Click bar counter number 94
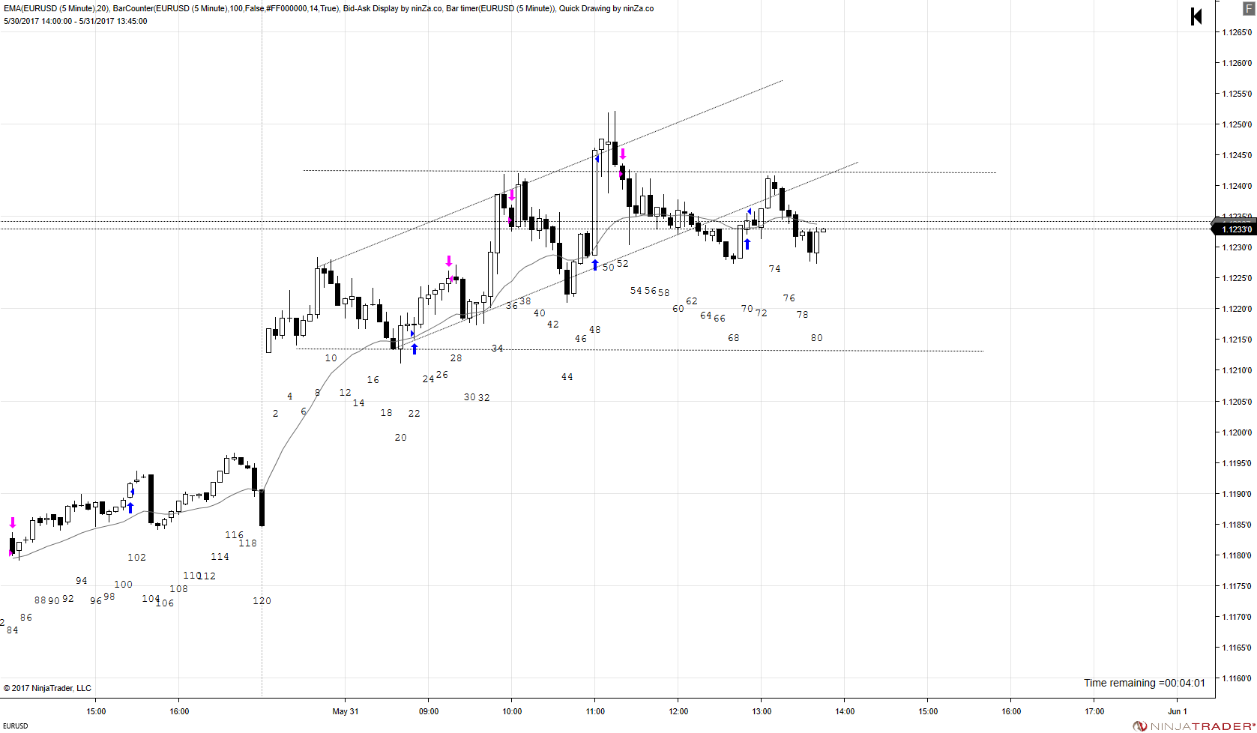This screenshot has width=1257, height=733. click(82, 581)
